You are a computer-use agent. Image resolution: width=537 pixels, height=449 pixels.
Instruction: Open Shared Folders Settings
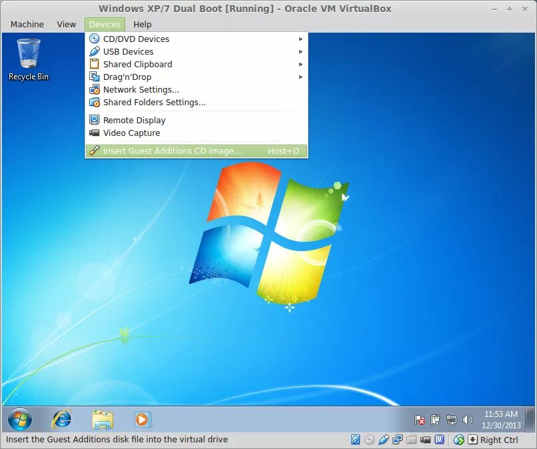[x=154, y=102]
